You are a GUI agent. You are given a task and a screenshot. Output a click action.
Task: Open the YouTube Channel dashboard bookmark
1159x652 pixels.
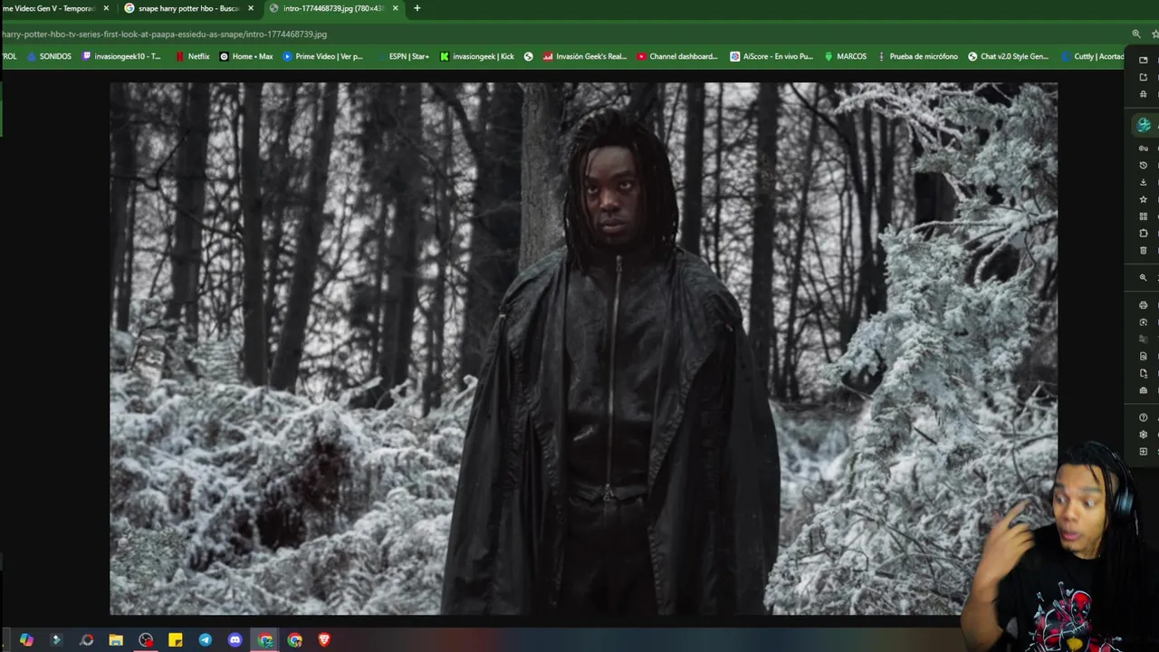point(677,56)
